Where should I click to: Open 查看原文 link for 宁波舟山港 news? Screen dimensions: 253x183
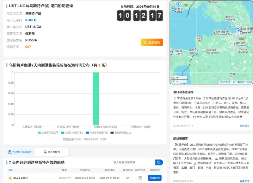point(244,126)
